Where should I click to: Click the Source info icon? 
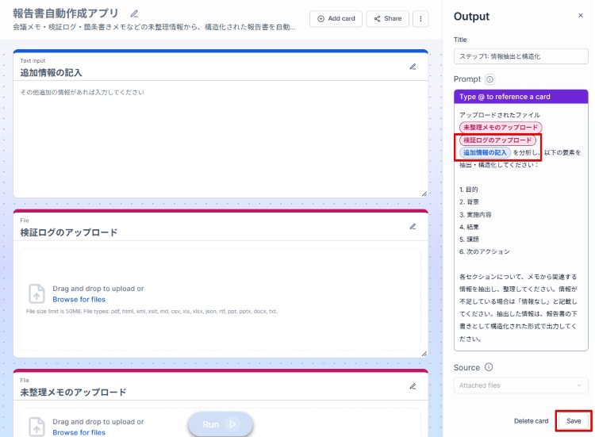(x=489, y=367)
